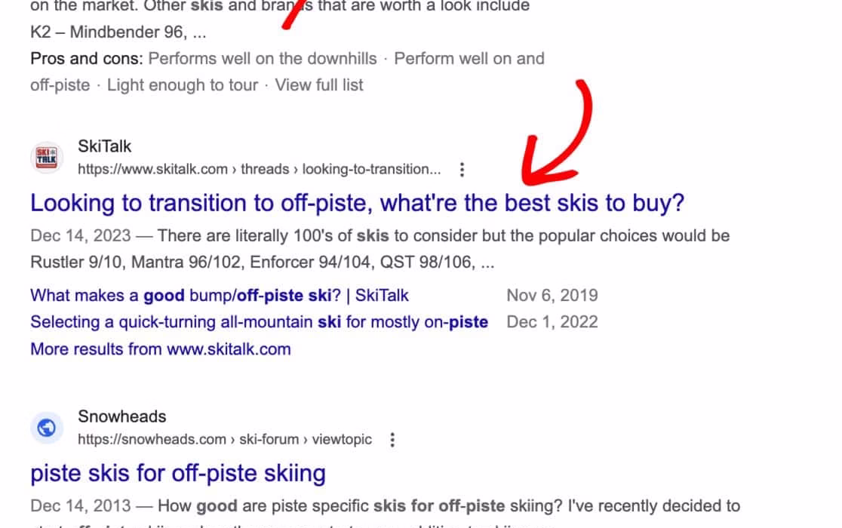This screenshot has height=528, width=842.
Task: Open 'Looking to transition to off-piste' result
Action: click(x=357, y=203)
